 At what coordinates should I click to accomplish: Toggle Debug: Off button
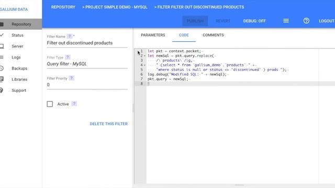click(254, 21)
